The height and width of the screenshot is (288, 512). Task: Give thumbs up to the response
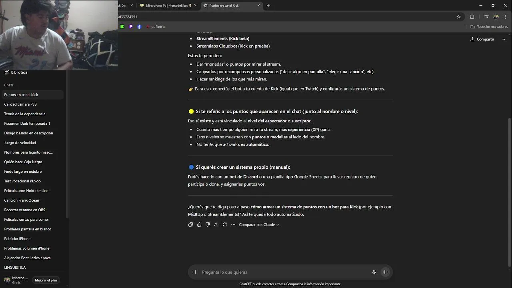tap(199, 225)
